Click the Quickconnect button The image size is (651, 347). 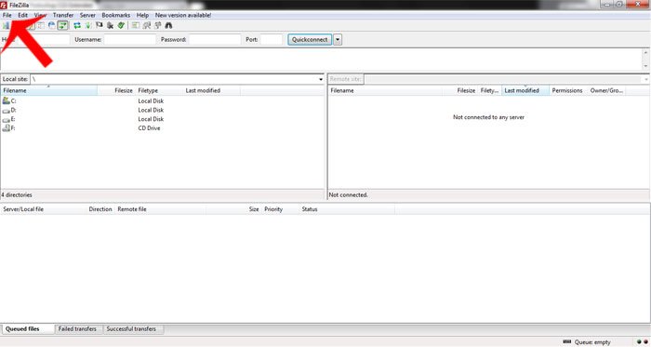pos(310,39)
